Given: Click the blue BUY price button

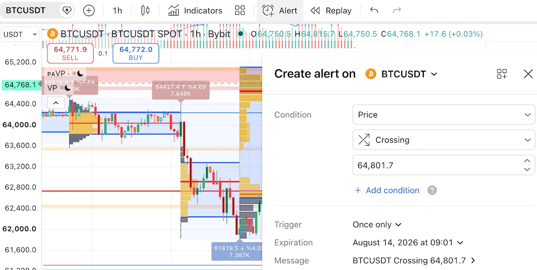Looking at the screenshot, I should (x=136, y=53).
